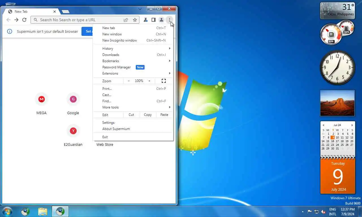Toggle the side panel button
The height and width of the screenshot is (217, 362).
(153, 20)
